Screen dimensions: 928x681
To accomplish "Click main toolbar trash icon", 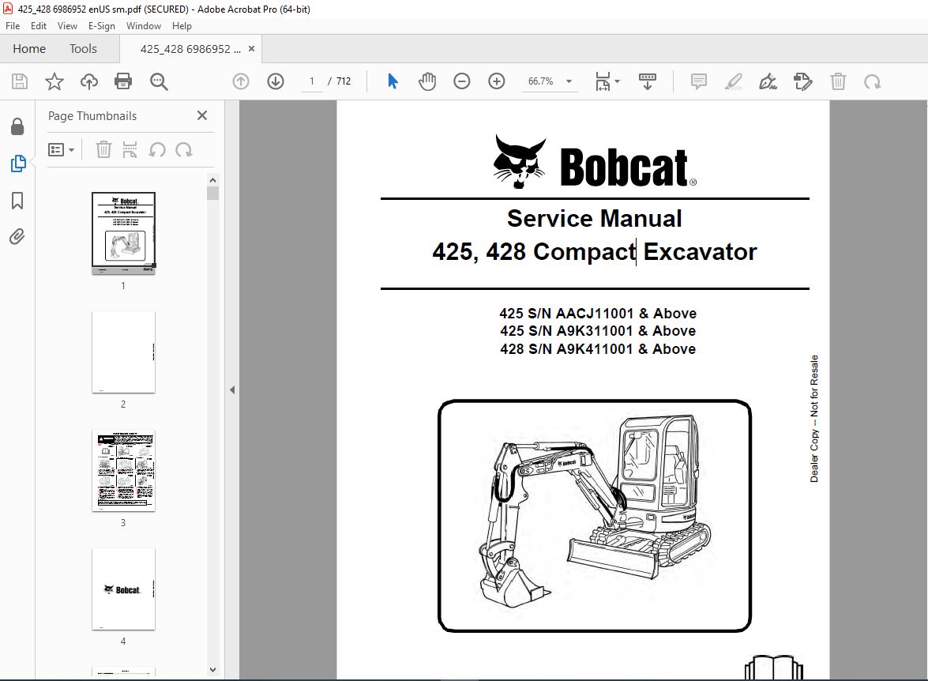I will point(838,81).
